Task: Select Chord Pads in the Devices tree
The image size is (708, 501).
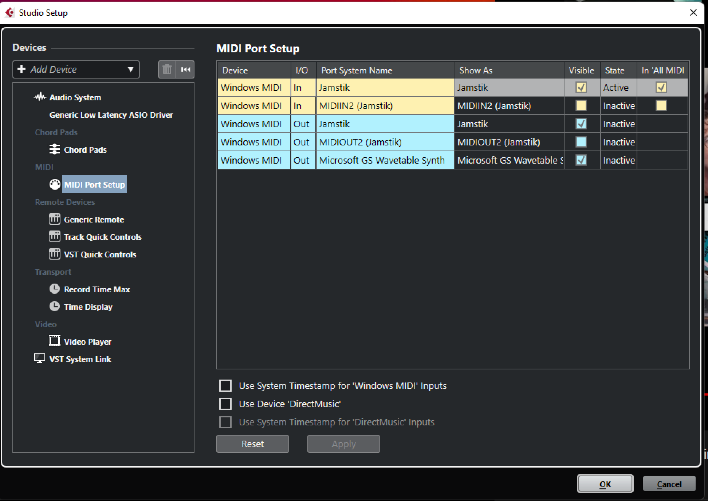Action: [x=85, y=150]
